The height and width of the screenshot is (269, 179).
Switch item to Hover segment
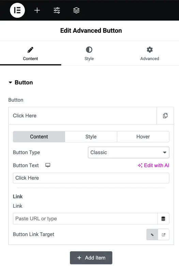click(x=143, y=137)
